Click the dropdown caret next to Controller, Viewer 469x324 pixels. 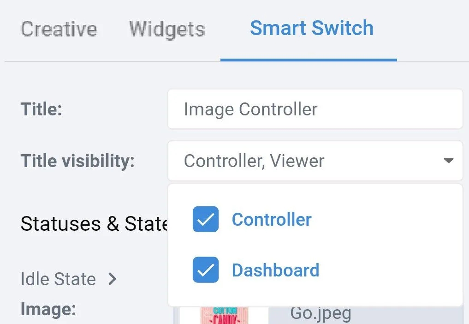(x=448, y=161)
